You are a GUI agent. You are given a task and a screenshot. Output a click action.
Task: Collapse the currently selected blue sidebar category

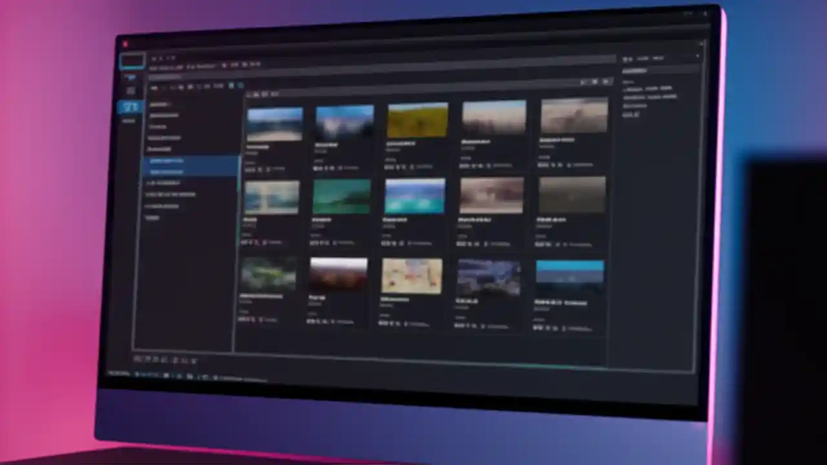(x=165, y=160)
